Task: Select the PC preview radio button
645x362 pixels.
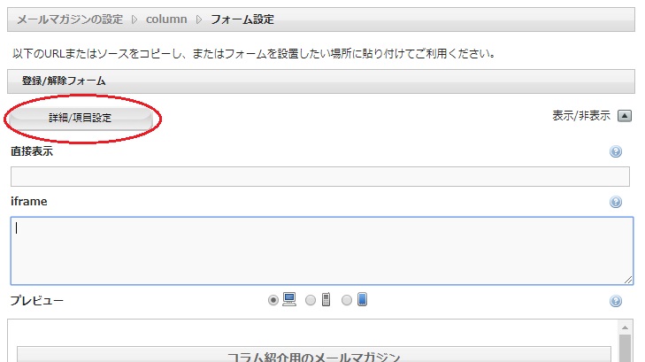Action: [x=273, y=300]
